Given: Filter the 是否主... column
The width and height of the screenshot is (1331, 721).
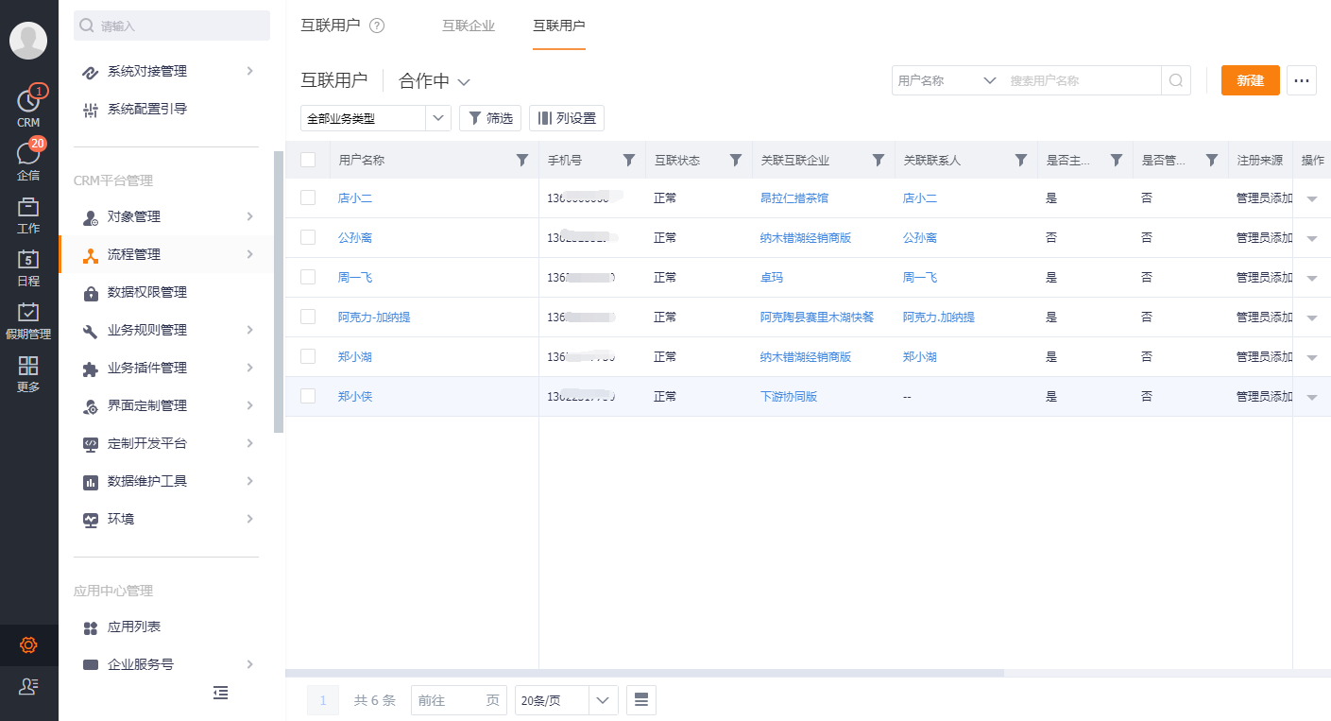Looking at the screenshot, I should [1117, 161].
